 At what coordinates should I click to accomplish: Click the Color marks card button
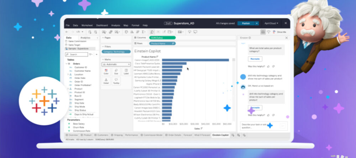[106, 71]
